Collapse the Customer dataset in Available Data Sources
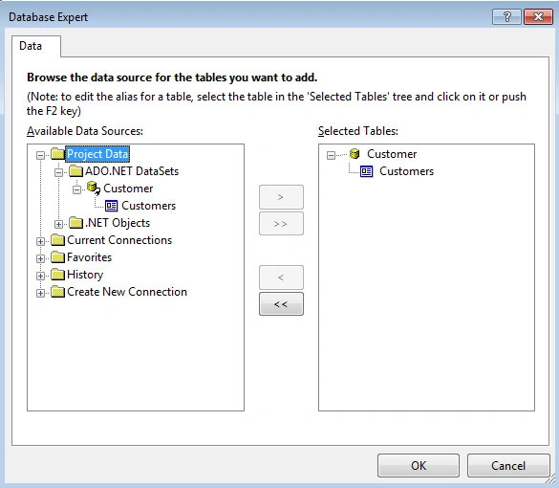 pos(76,189)
